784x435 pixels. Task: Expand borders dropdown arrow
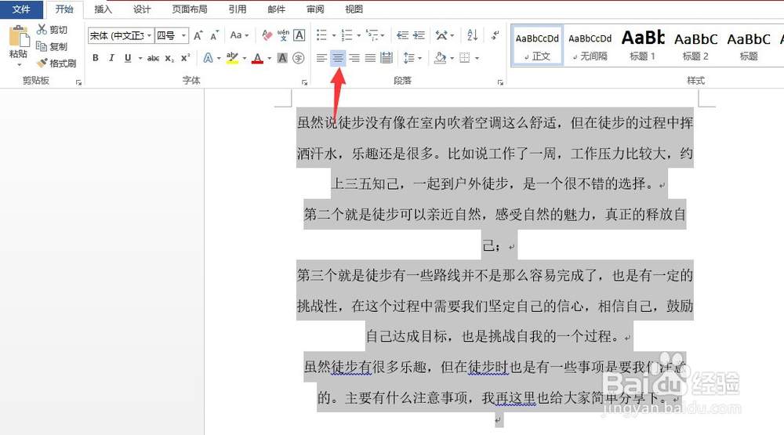pyautogui.click(x=477, y=59)
